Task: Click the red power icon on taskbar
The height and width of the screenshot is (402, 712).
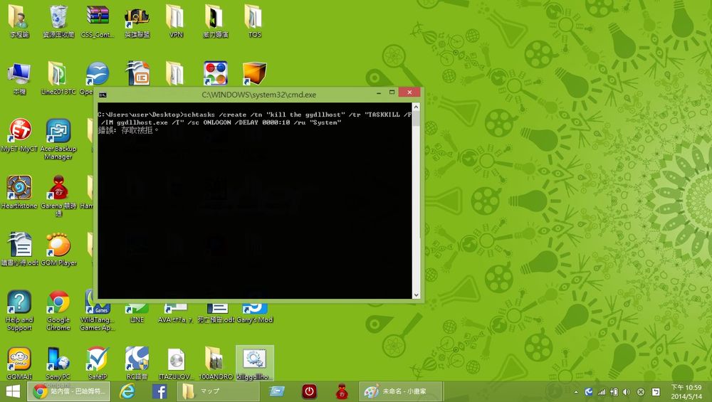Action: [x=309, y=391]
